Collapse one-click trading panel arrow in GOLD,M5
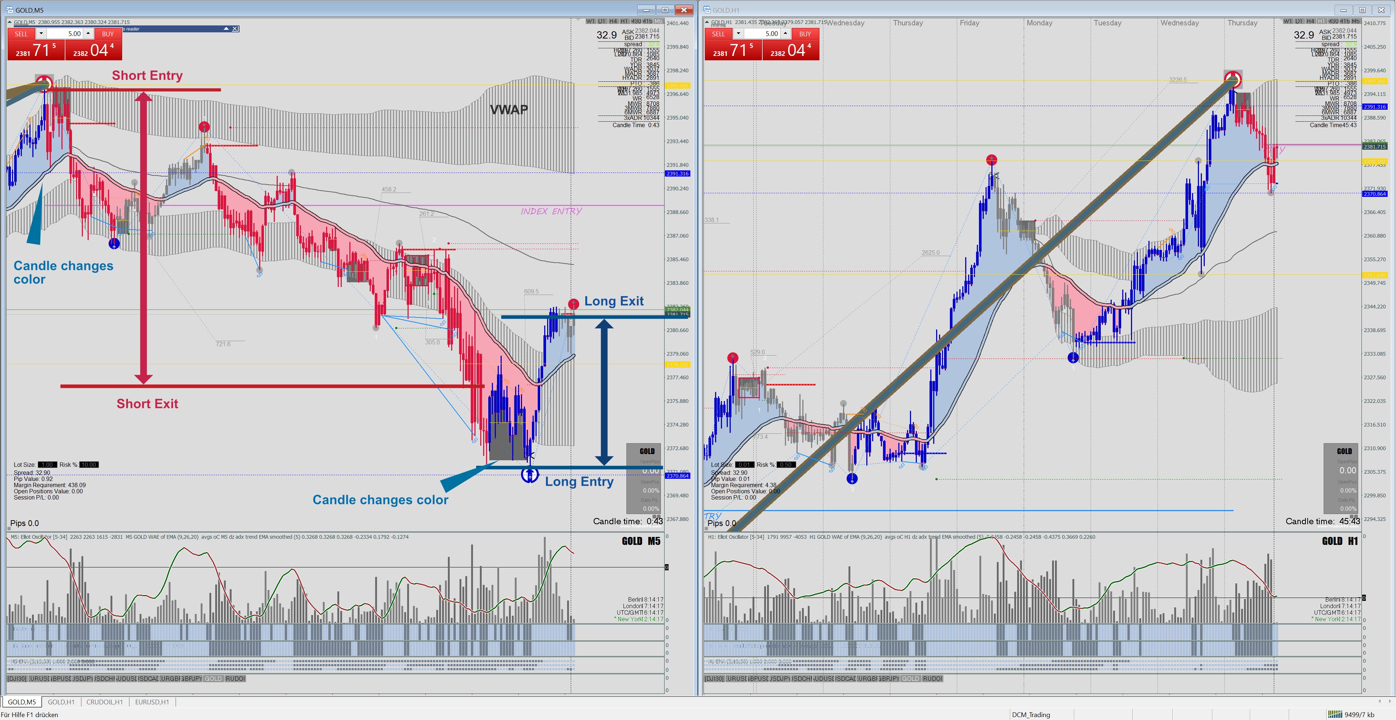The width and height of the screenshot is (1396, 720). (x=10, y=22)
